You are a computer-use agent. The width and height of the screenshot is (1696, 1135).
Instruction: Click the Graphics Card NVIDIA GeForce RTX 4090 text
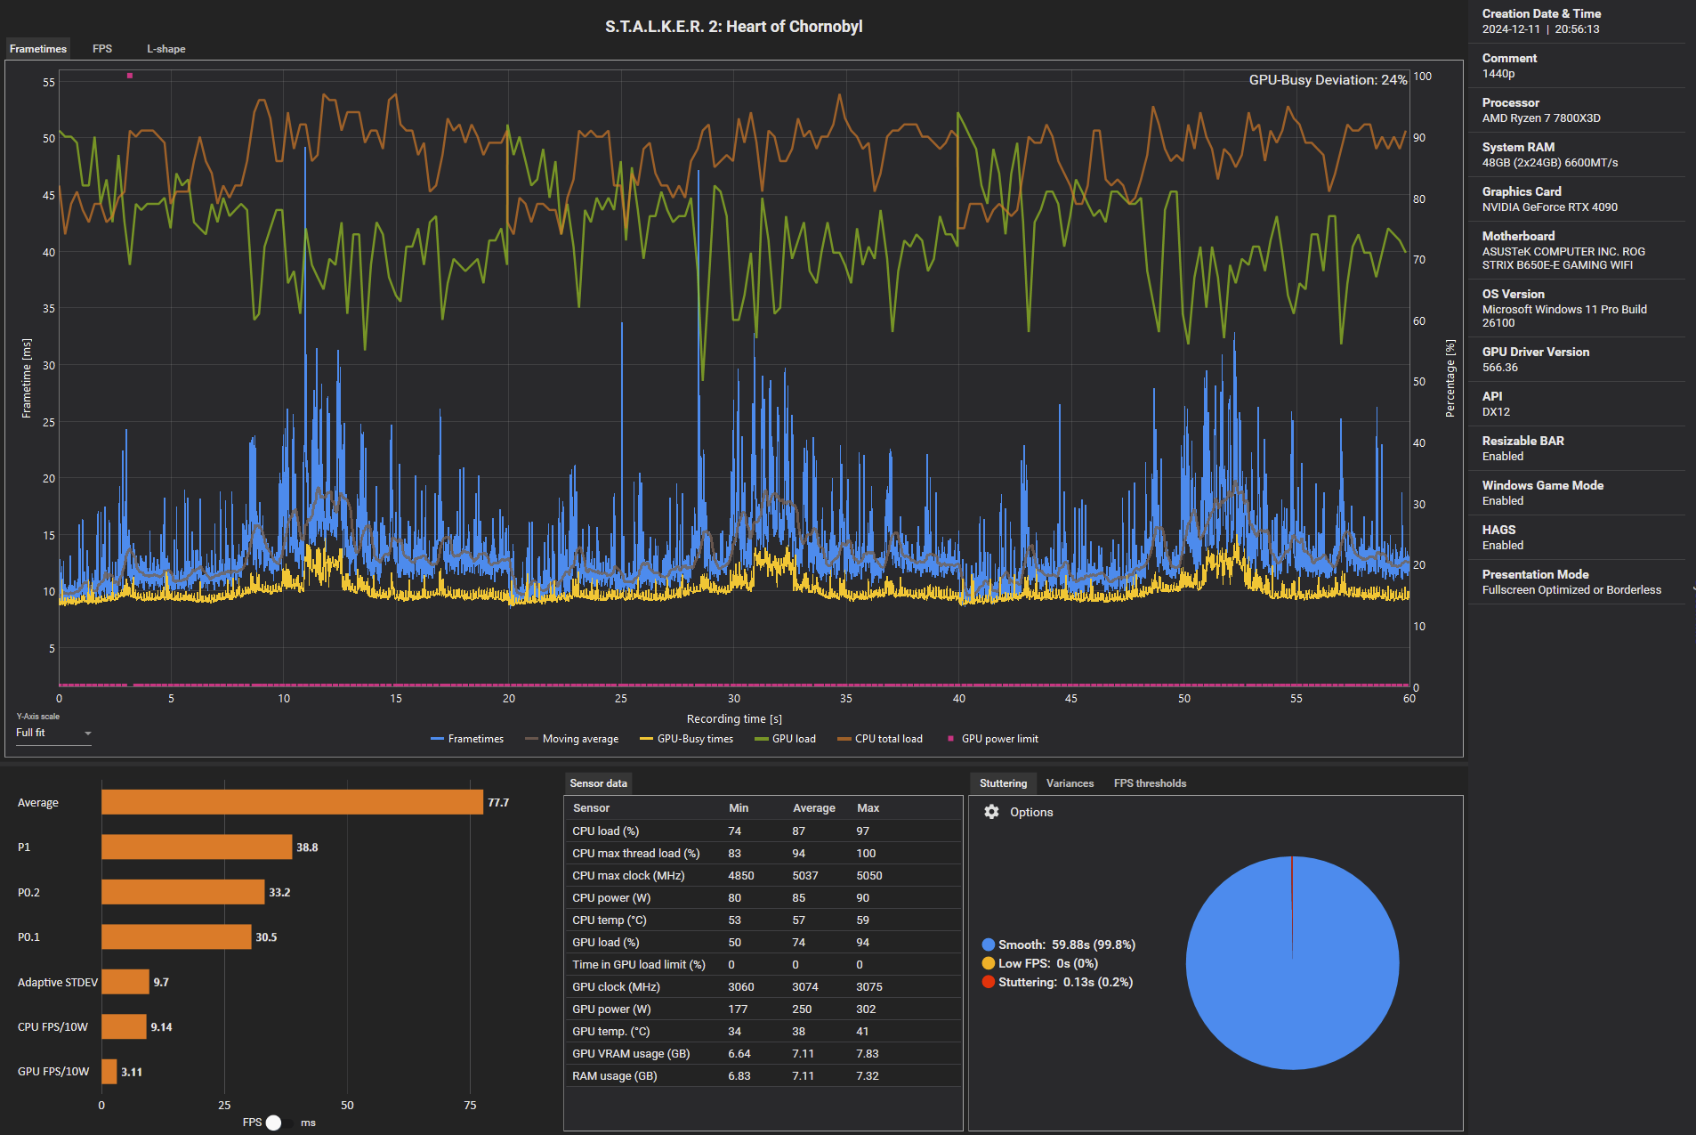1550,207
